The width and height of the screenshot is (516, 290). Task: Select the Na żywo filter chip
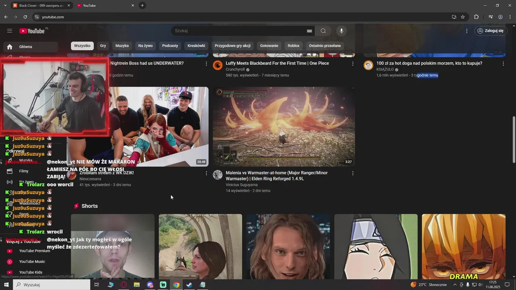pyautogui.click(x=146, y=46)
